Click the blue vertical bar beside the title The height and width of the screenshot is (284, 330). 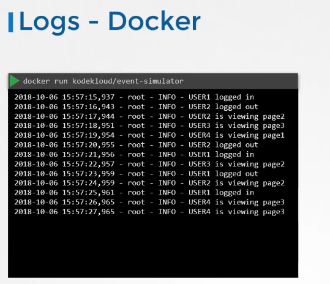[11, 22]
